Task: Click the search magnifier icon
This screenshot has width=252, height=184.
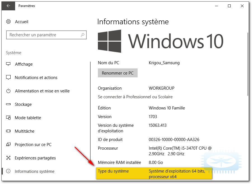Action: coord(83,35)
